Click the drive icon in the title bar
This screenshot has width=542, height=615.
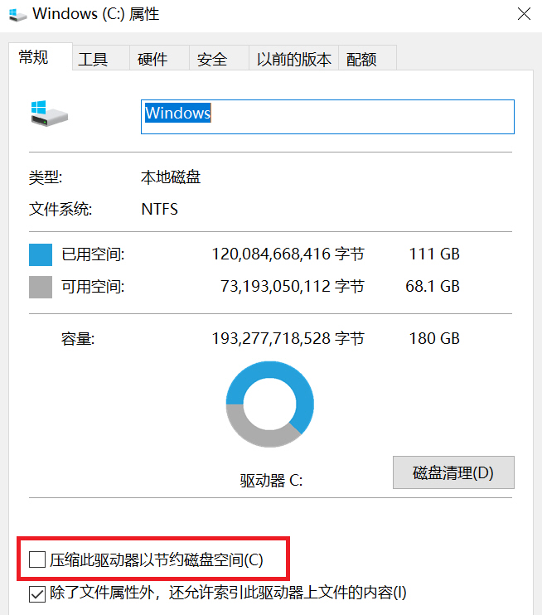tap(17, 15)
